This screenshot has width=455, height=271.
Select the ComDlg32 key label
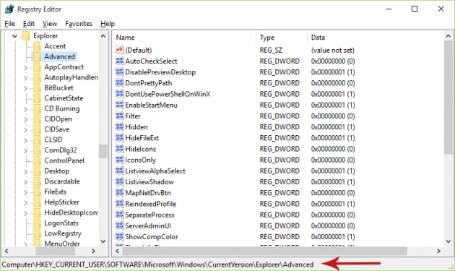pos(61,150)
